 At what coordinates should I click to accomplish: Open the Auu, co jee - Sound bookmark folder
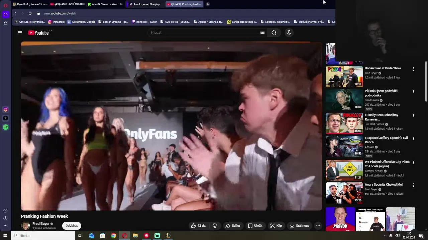point(175,22)
